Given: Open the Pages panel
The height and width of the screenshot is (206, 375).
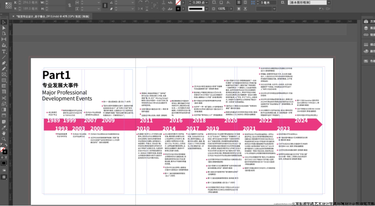Looking at the screenshot, I should pos(366,21).
